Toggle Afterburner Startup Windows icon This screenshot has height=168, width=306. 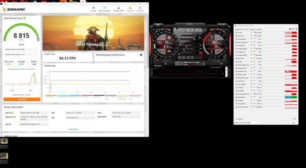(166, 64)
